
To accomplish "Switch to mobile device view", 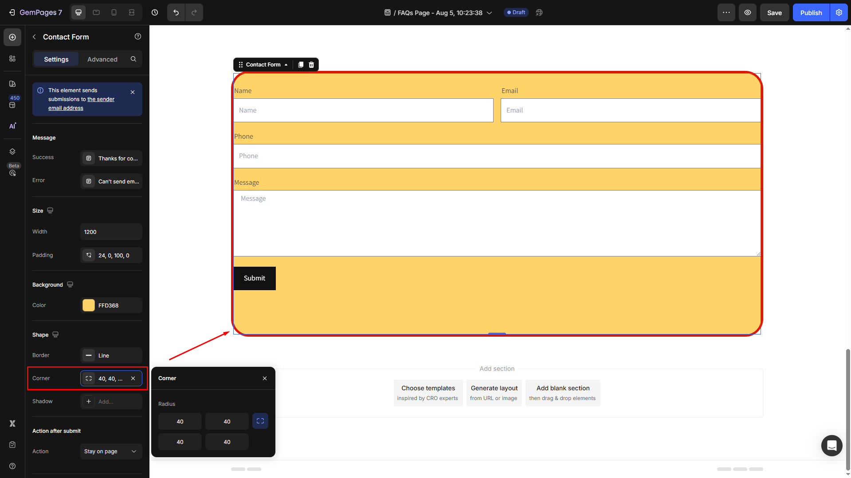I will point(114,12).
